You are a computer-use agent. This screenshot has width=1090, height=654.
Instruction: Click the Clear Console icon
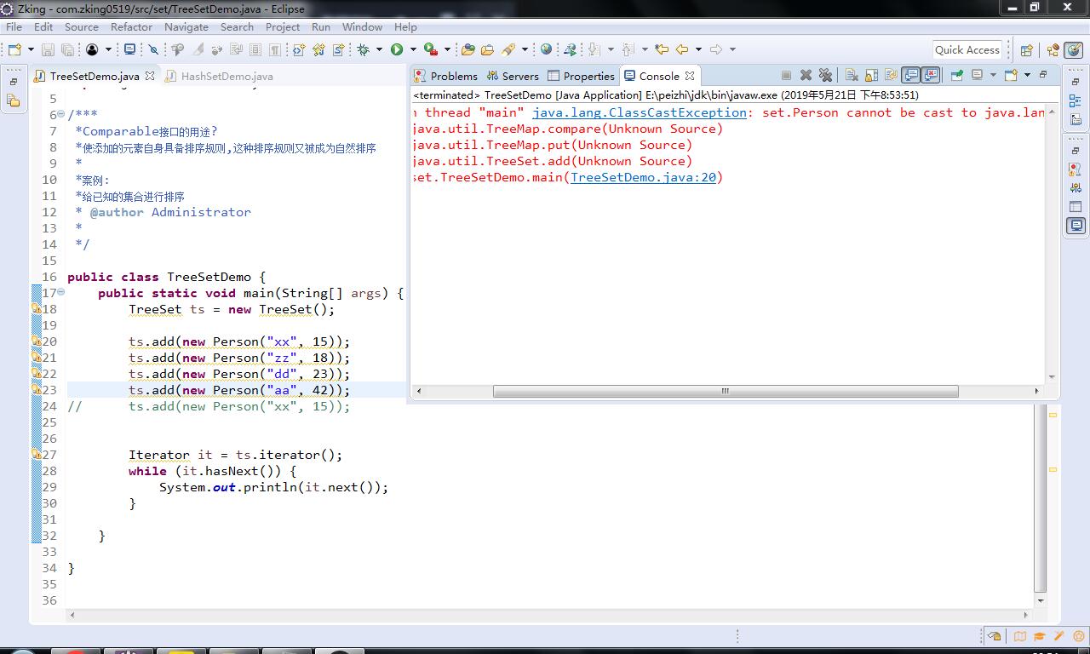(852, 75)
